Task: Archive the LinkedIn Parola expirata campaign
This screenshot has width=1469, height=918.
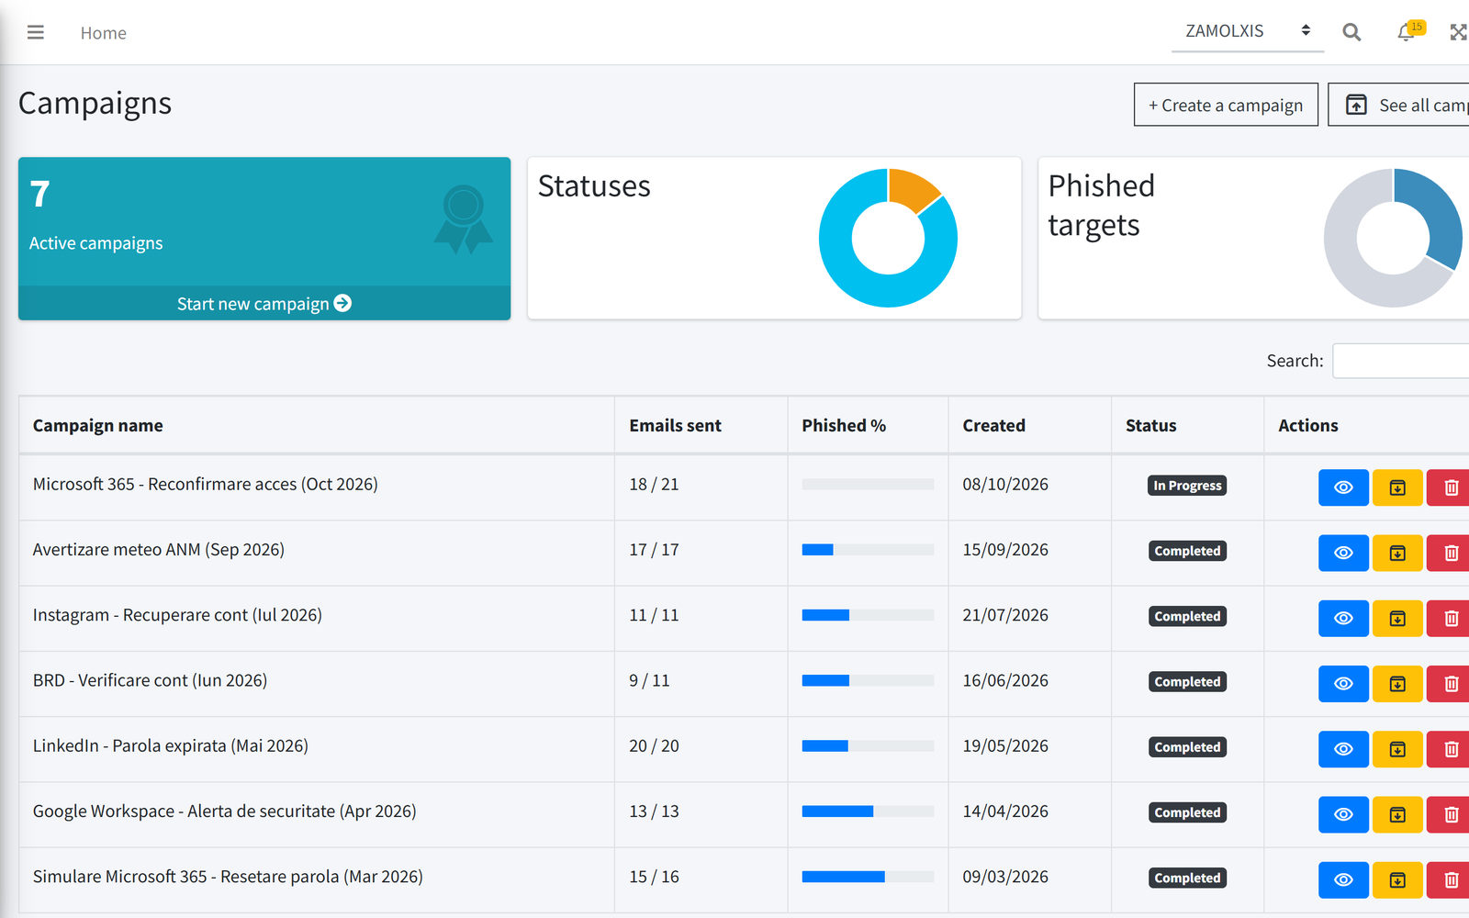Action: (1397, 749)
